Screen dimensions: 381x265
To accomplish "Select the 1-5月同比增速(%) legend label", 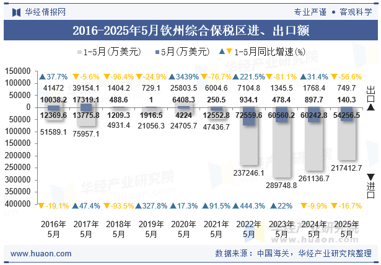I will click(270, 52).
